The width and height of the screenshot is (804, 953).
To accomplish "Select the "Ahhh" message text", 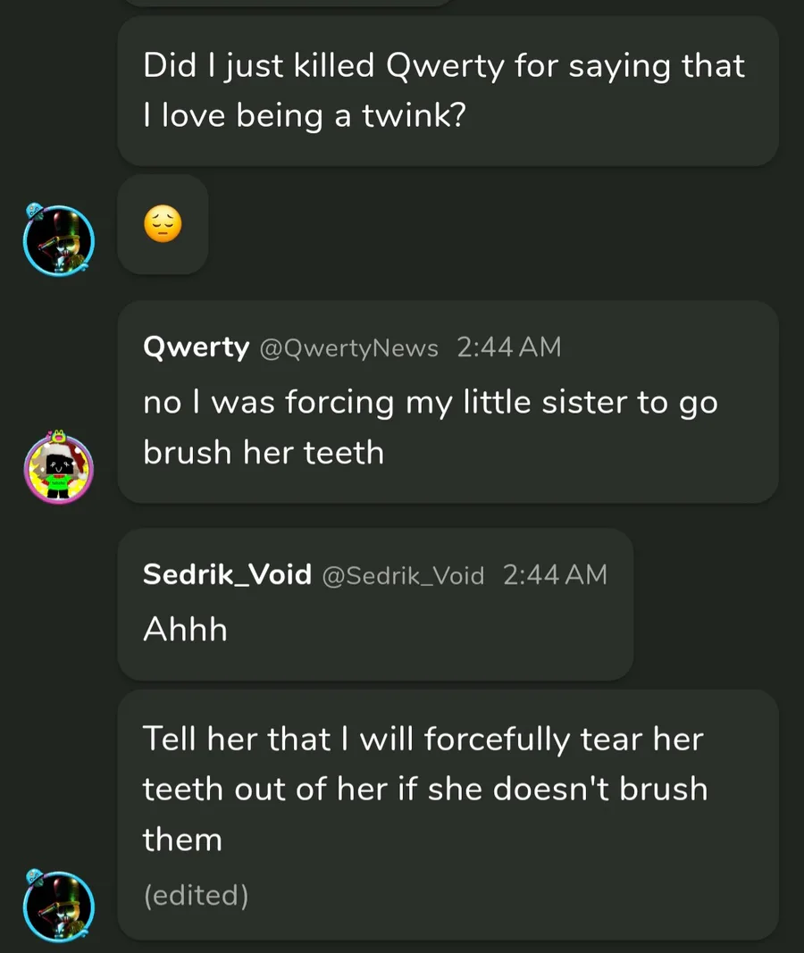I will click(185, 630).
